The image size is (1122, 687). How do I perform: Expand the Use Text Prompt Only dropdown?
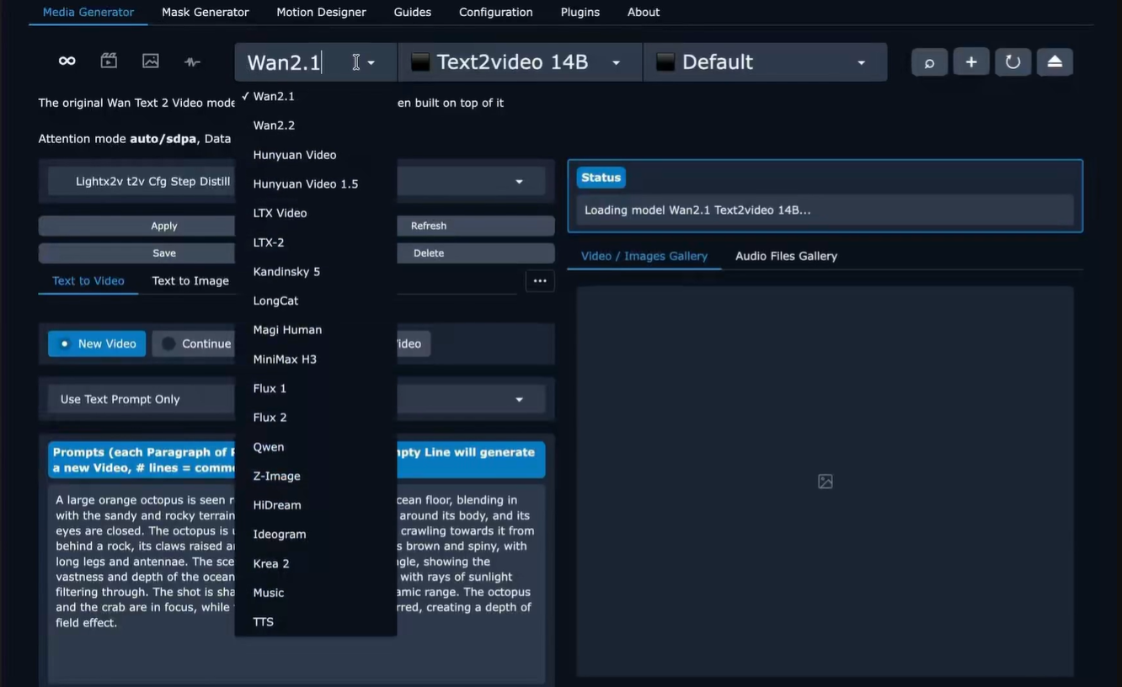click(x=297, y=399)
